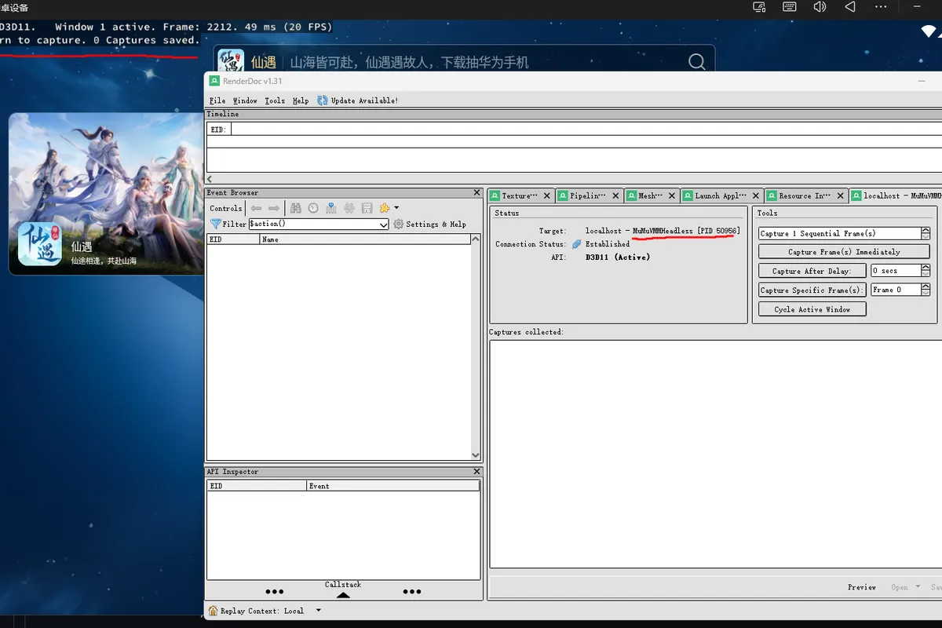
Task: Close the API Inspector panel
Action: click(x=477, y=472)
